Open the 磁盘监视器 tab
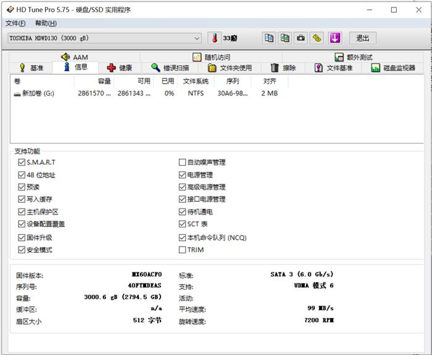432x355 pixels. pos(393,68)
